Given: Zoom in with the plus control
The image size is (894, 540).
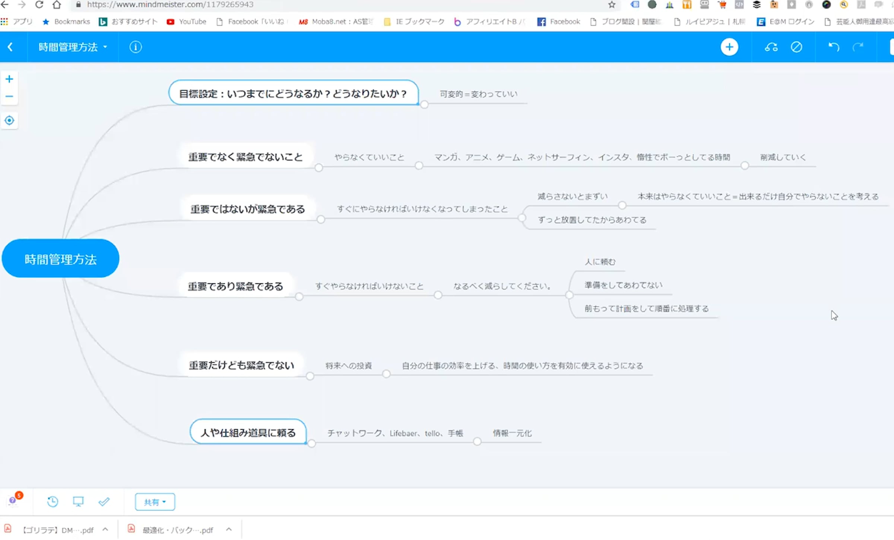Looking at the screenshot, I should pyautogui.click(x=9, y=79).
